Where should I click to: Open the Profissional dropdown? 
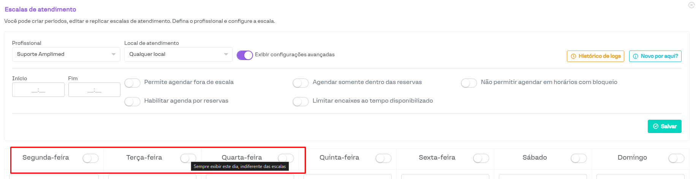tap(66, 54)
